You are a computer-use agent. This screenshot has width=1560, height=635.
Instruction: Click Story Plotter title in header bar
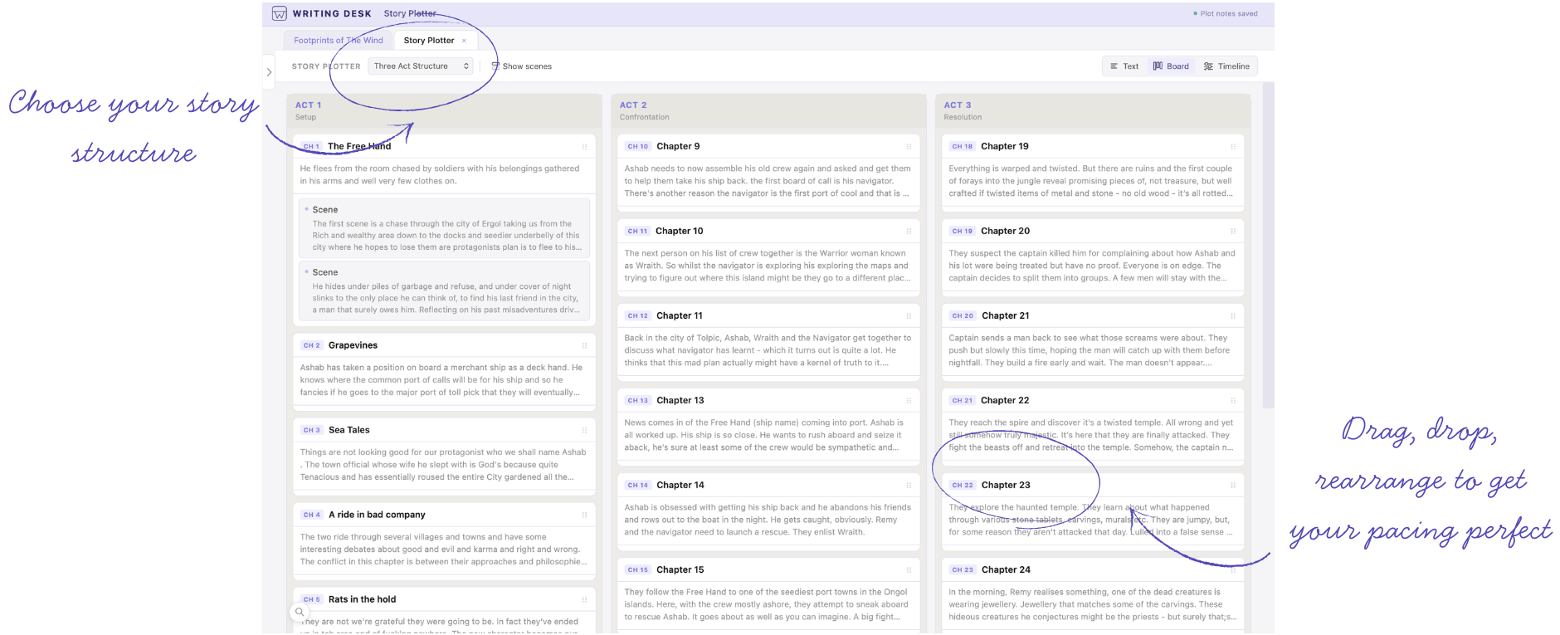pyautogui.click(x=410, y=13)
